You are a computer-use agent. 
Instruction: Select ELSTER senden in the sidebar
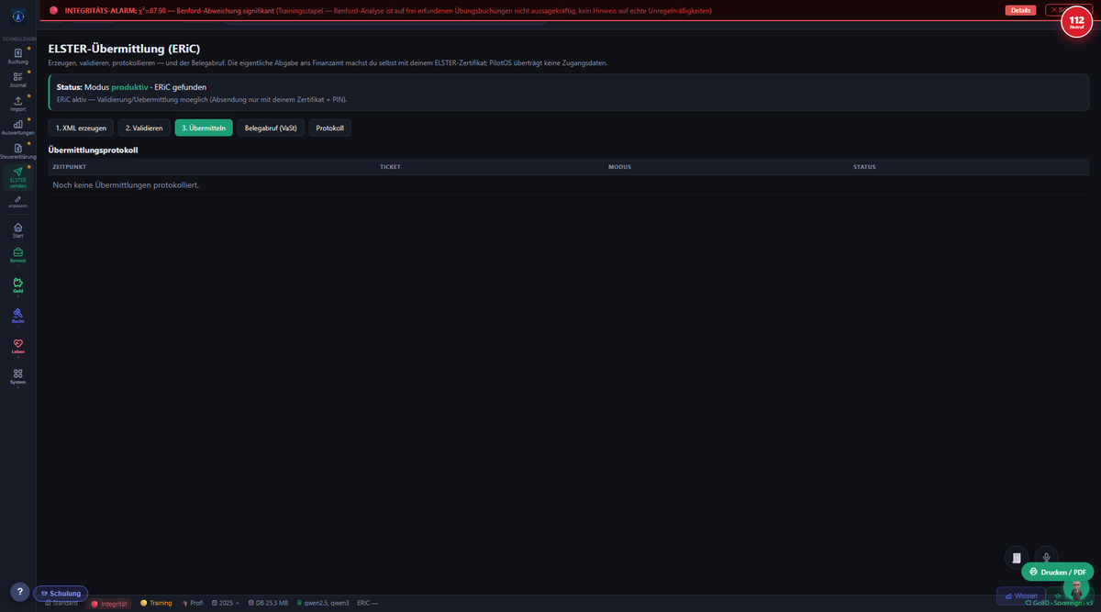click(18, 177)
